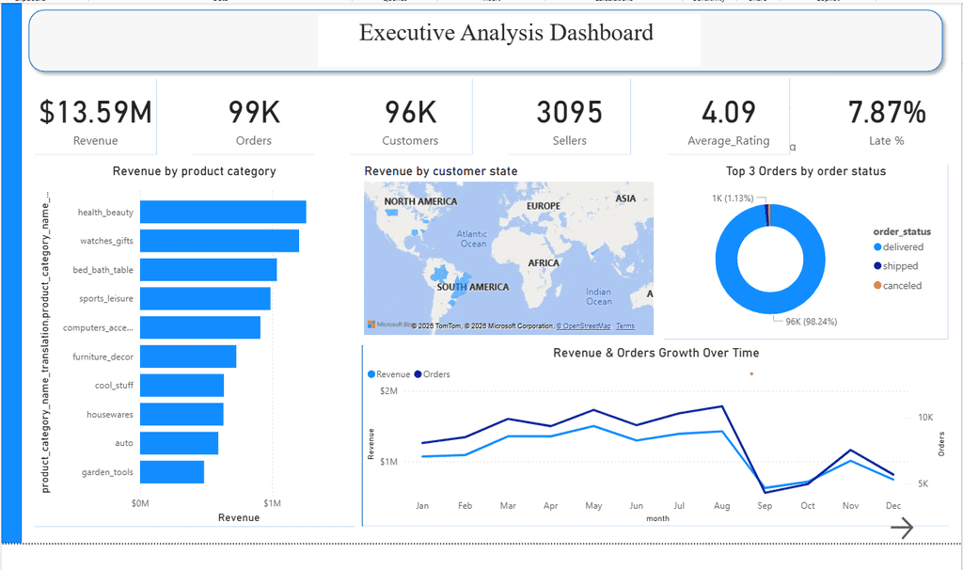Click the Revenue legend dot in line chart

click(x=371, y=374)
